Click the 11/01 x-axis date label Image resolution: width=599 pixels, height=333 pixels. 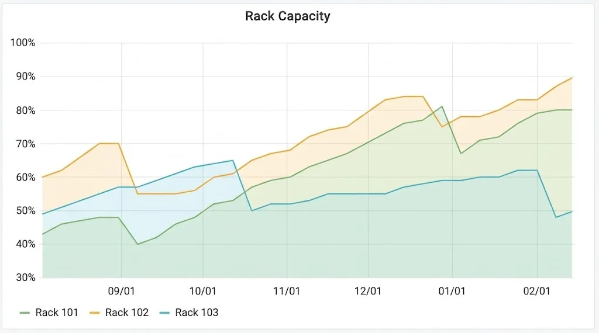[287, 290]
